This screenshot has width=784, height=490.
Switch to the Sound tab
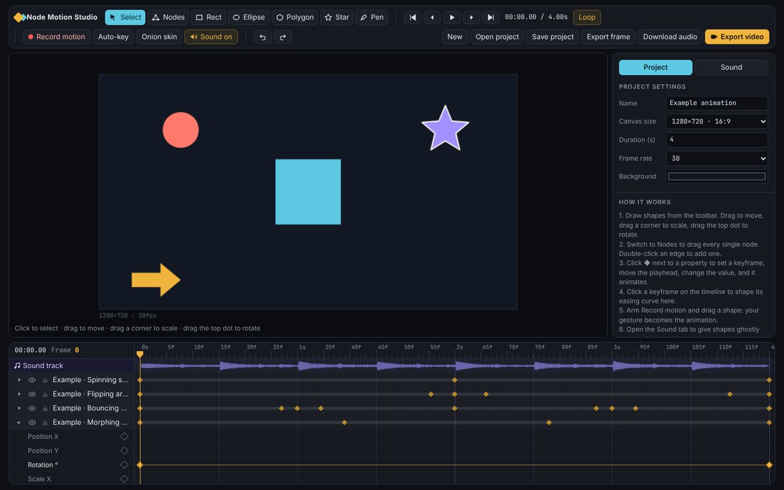tap(731, 67)
